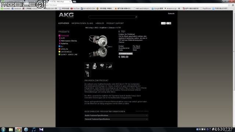235x132 pixels.
Task: Open the Facebook bookmark
Action: 16,8
